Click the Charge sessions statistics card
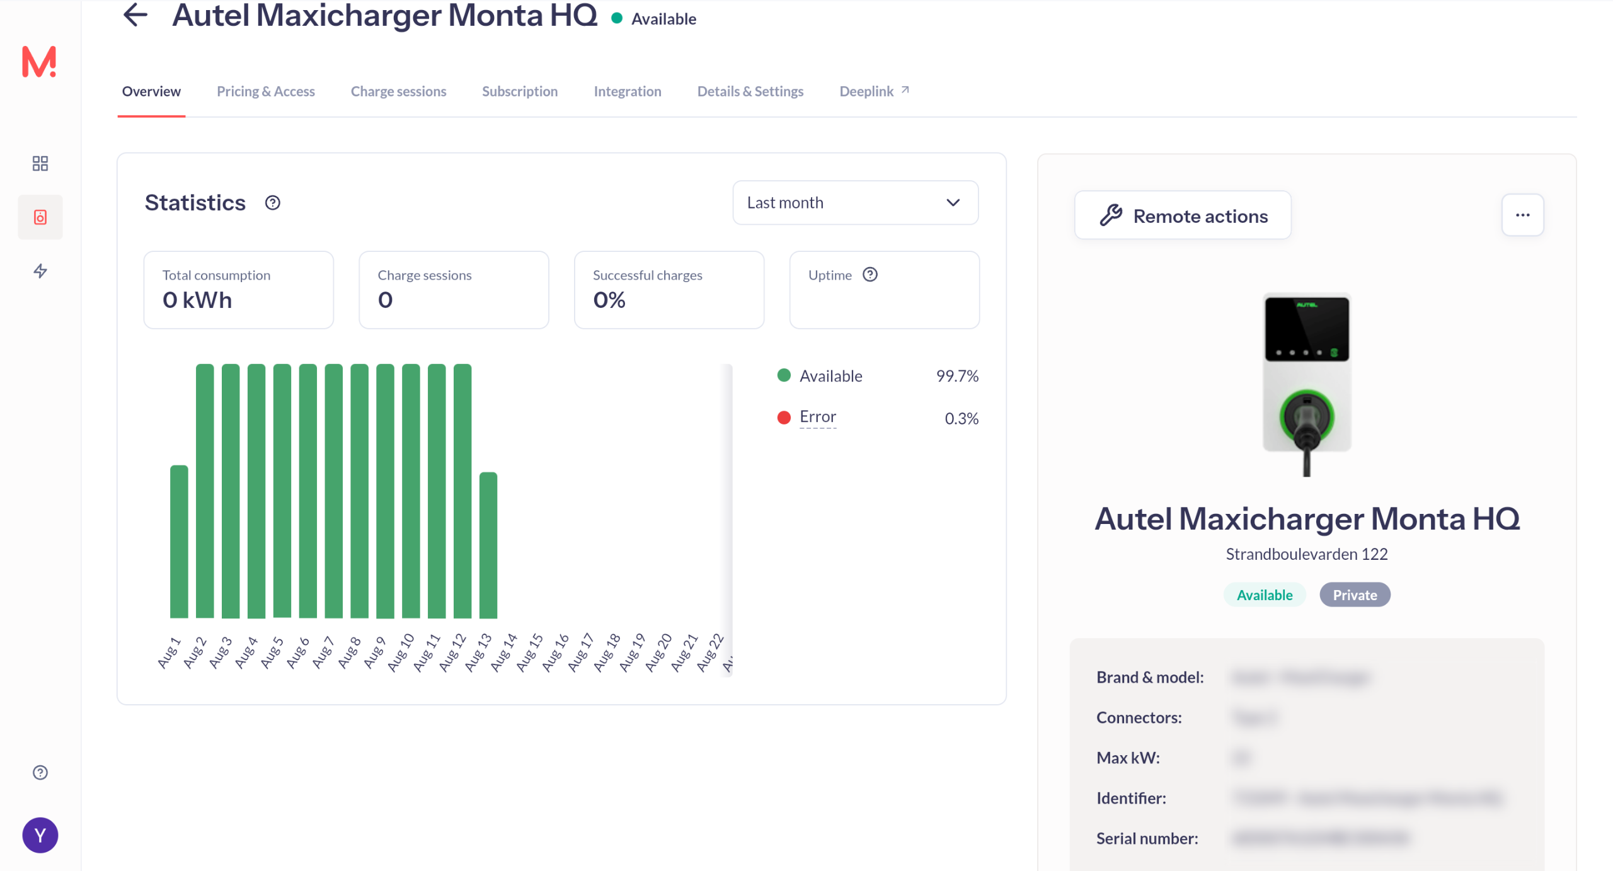Viewport: 1613px width, 871px height. click(x=454, y=290)
